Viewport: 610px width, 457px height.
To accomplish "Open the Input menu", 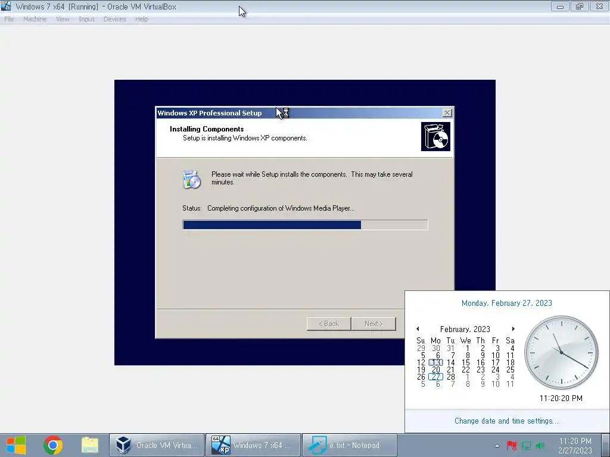I will [86, 19].
